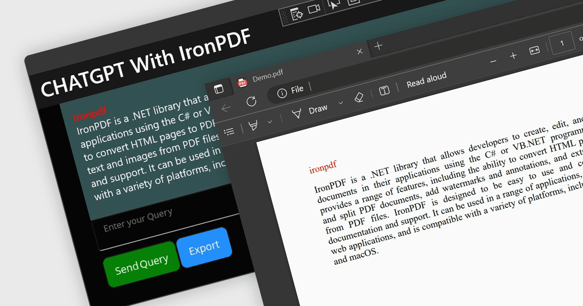Go back with the browser arrow
This screenshot has height=306, width=583.
pyautogui.click(x=226, y=108)
